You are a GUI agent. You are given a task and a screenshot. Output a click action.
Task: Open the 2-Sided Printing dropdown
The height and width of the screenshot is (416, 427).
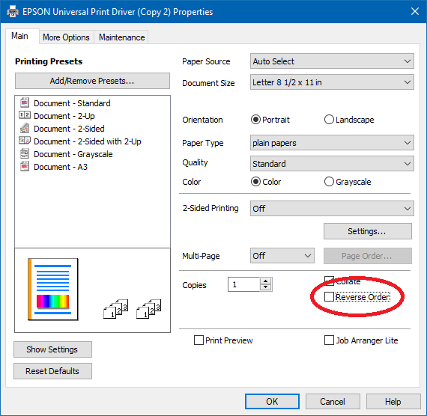(332, 209)
